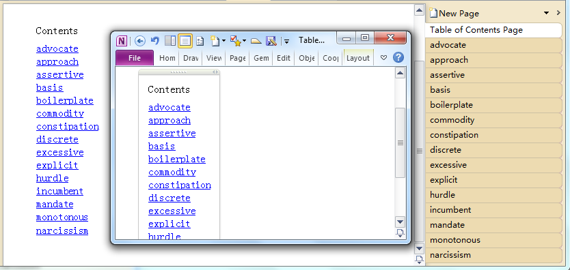Image resolution: width=570 pixels, height=270 pixels.
Task: Expand the ribbon using the chevron beside Help
Action: point(383,58)
